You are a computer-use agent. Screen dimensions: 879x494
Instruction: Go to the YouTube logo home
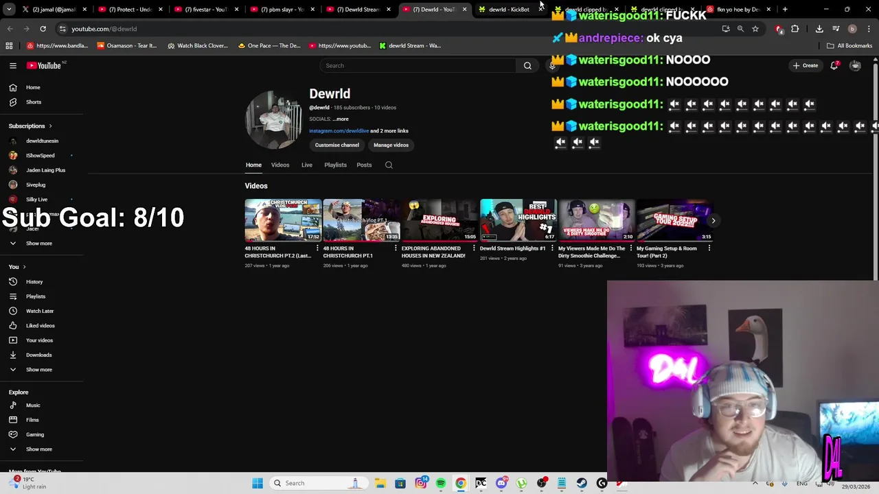coord(44,65)
